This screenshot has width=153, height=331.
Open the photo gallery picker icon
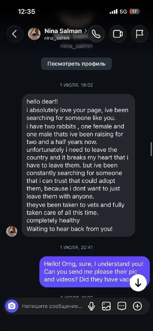click(x=106, y=306)
